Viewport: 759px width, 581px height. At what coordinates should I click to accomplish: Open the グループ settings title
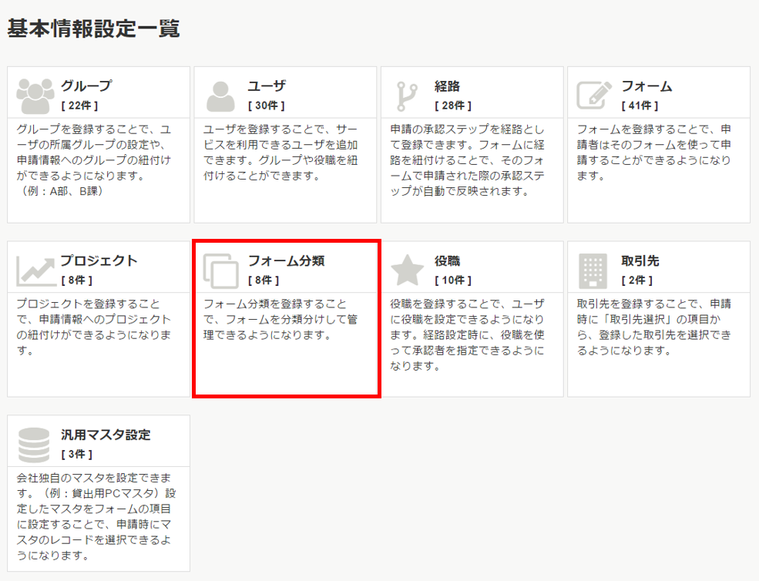click(86, 86)
